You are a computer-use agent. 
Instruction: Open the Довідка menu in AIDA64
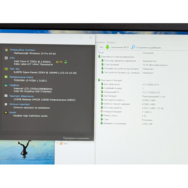coord(111,42)
